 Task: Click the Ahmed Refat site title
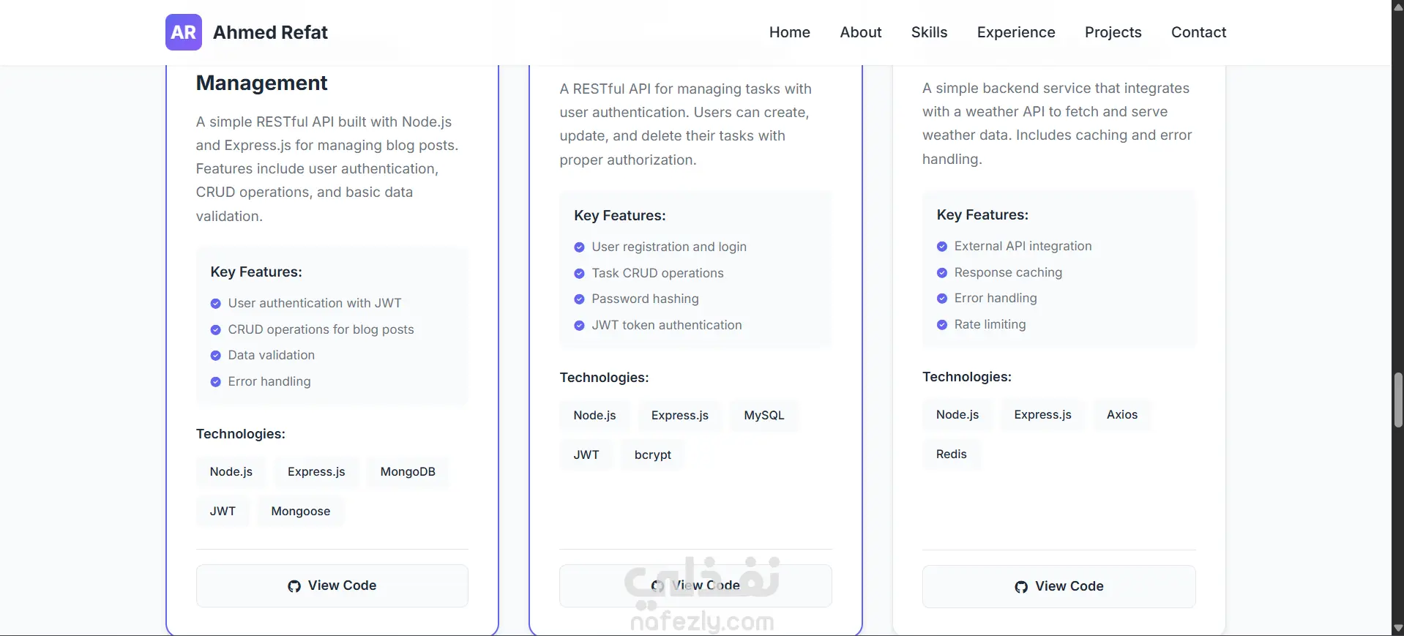270,32
